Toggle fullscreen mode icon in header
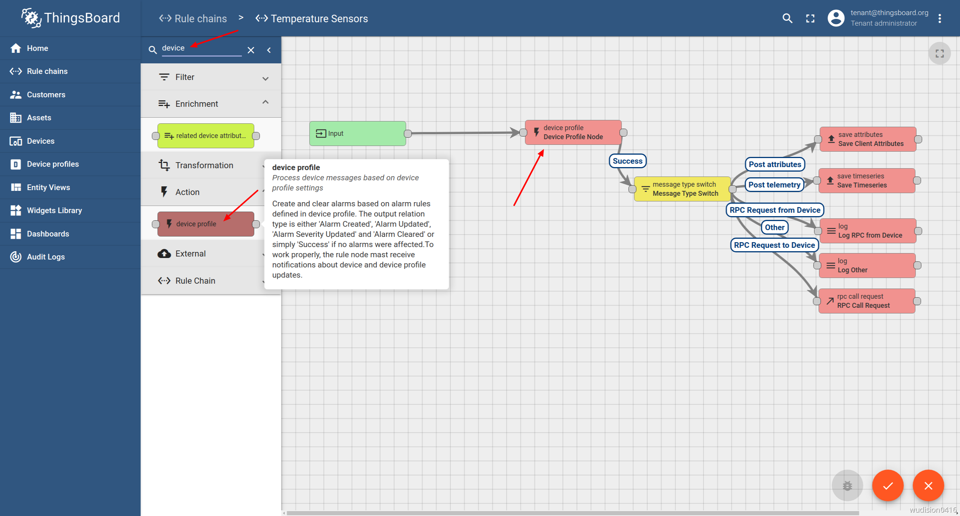The height and width of the screenshot is (516, 960). coord(810,18)
